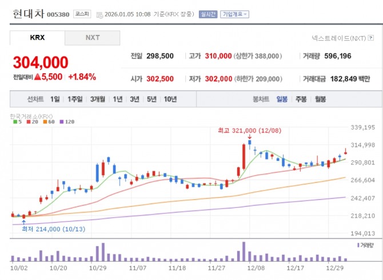Click the previous close value 298,500

tap(160, 56)
